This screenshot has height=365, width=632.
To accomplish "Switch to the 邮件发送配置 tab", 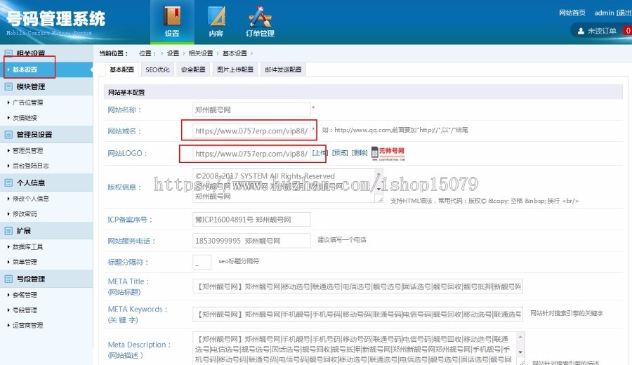I will coord(283,69).
